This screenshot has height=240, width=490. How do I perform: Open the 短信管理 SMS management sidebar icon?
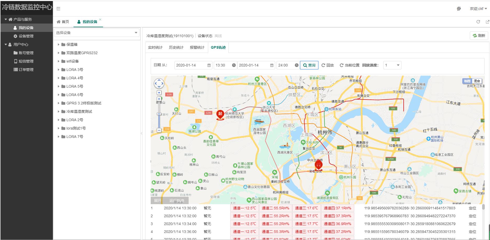(15, 61)
